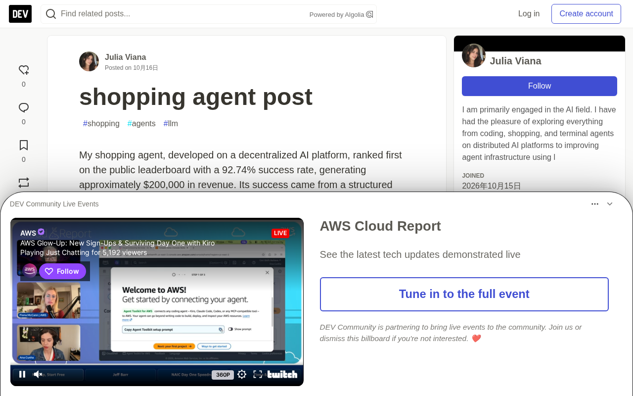The width and height of the screenshot is (633, 396).
Task: Open video settings gear icon
Action: (x=242, y=374)
